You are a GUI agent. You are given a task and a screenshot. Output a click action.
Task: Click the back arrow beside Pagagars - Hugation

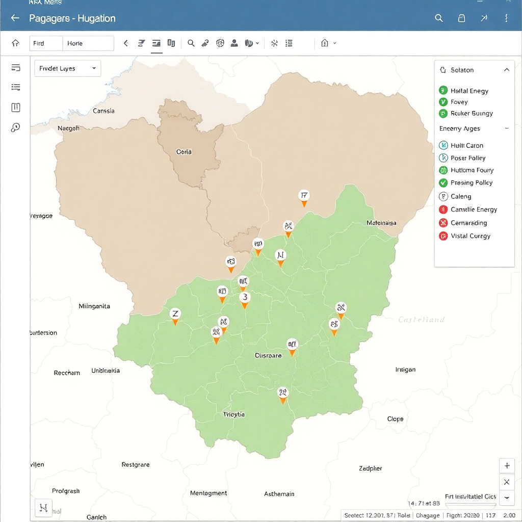point(14,18)
